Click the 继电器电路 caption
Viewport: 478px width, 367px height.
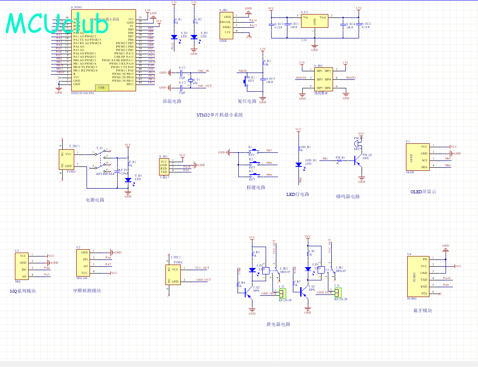coord(278,324)
